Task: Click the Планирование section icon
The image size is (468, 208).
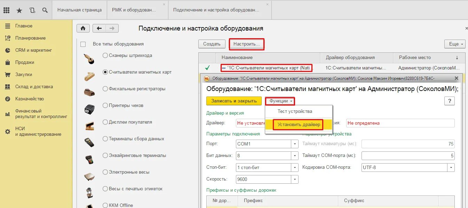Action: point(8,38)
